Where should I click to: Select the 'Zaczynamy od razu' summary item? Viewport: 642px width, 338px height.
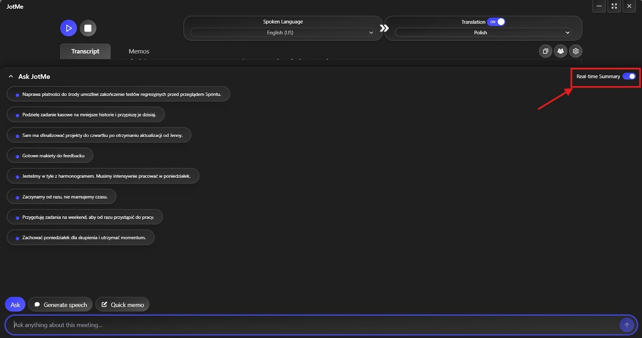(61, 197)
